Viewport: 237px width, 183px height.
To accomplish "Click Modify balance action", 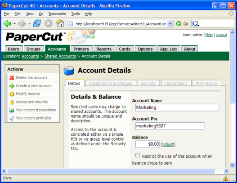I will [28, 94].
